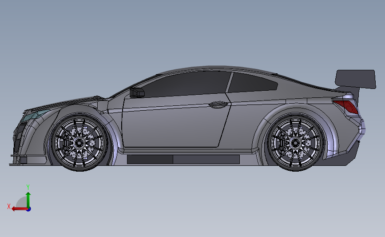385x237 pixels.
Task: Click the green Y axis arrow of triad
Action: pos(28,201)
